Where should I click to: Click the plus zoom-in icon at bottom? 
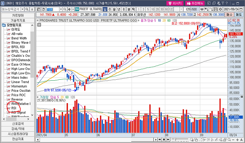coord(237,139)
